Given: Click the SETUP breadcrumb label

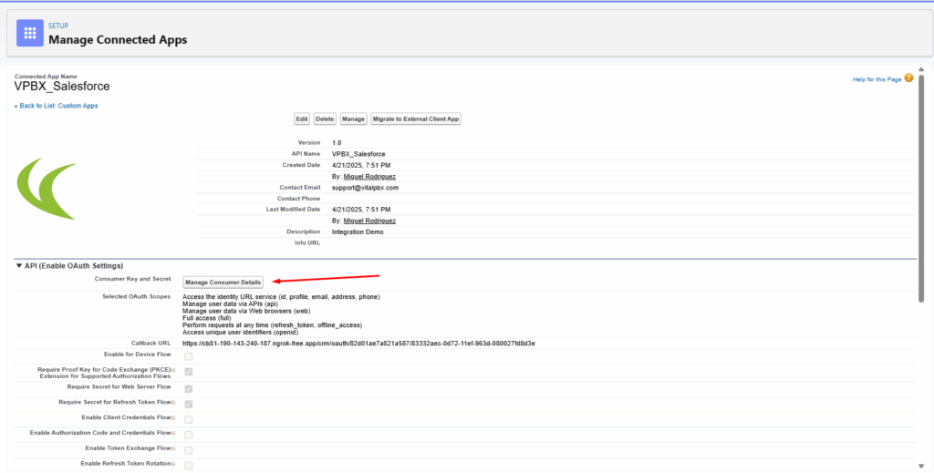Looking at the screenshot, I should [58, 26].
